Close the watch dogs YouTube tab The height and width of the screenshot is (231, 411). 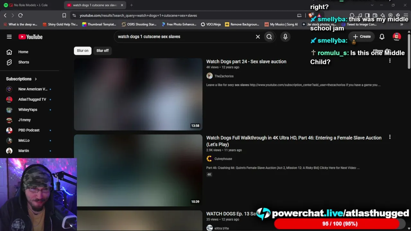(122, 5)
